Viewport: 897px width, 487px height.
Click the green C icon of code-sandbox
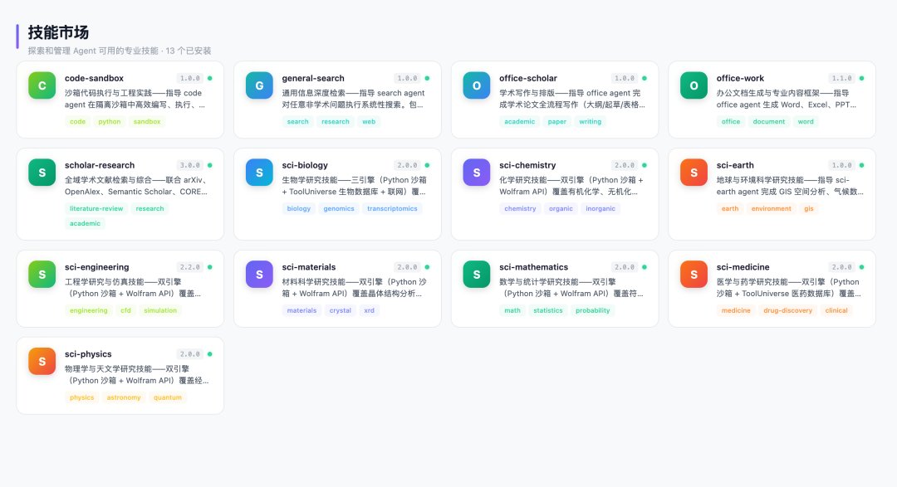(x=42, y=85)
